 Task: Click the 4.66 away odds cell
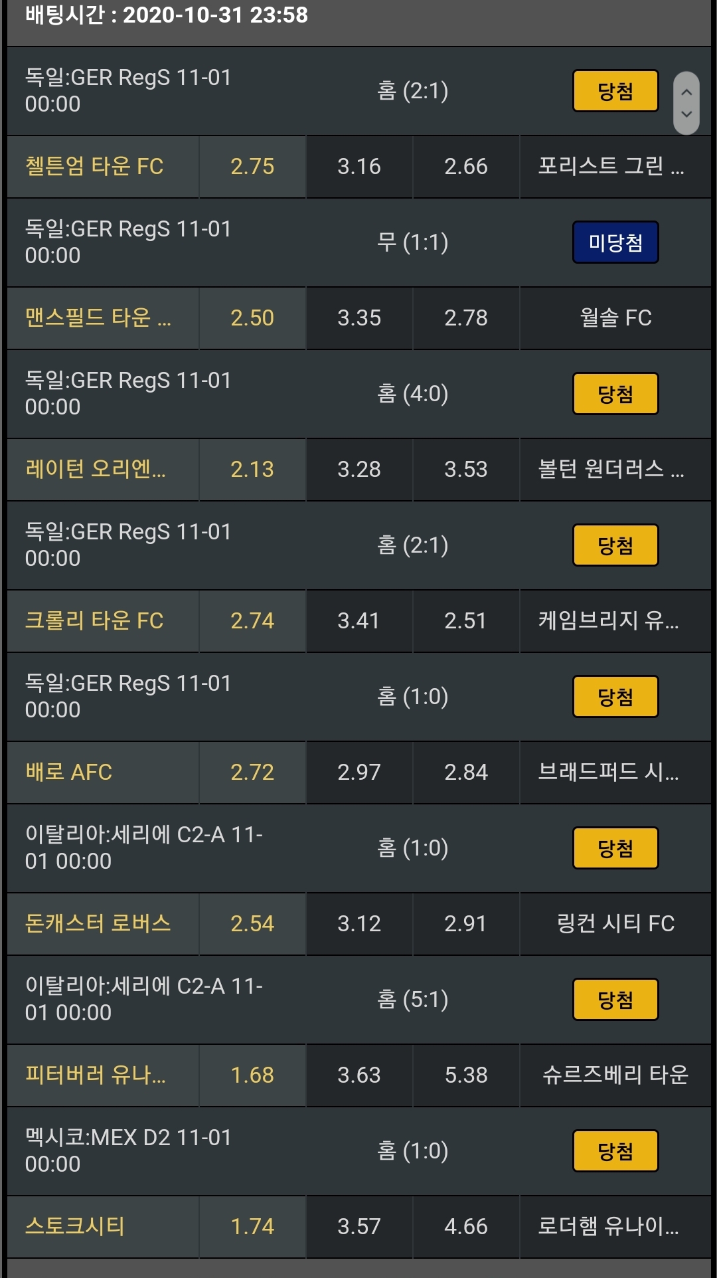466,1227
